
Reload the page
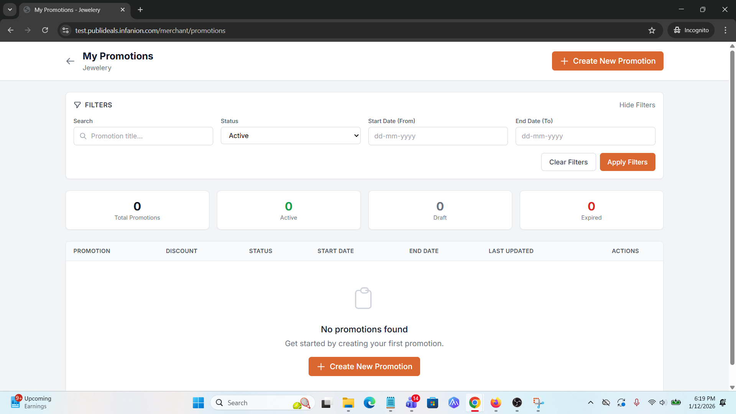pyautogui.click(x=45, y=30)
